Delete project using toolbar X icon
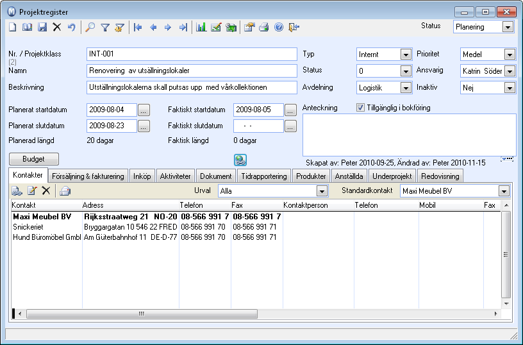The height and width of the screenshot is (345, 523). click(x=57, y=27)
